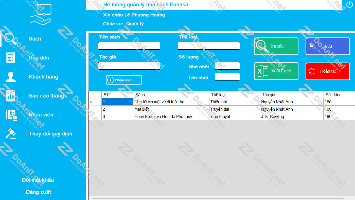Click quantity 180 in Harry Porter row

tap(339, 116)
